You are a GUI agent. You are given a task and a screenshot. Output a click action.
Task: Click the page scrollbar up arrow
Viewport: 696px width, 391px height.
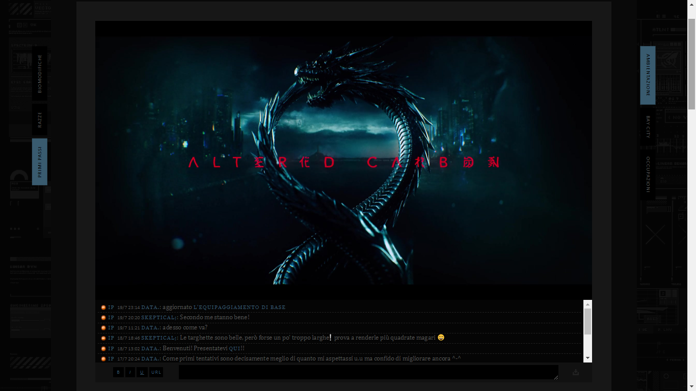pyautogui.click(x=691, y=4)
